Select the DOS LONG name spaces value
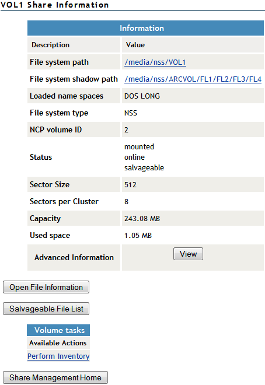Image resolution: width=265 pixels, height=385 pixels. coord(142,96)
